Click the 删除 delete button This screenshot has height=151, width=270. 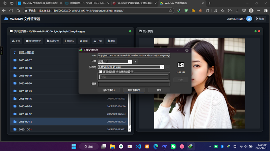click(x=111, y=41)
